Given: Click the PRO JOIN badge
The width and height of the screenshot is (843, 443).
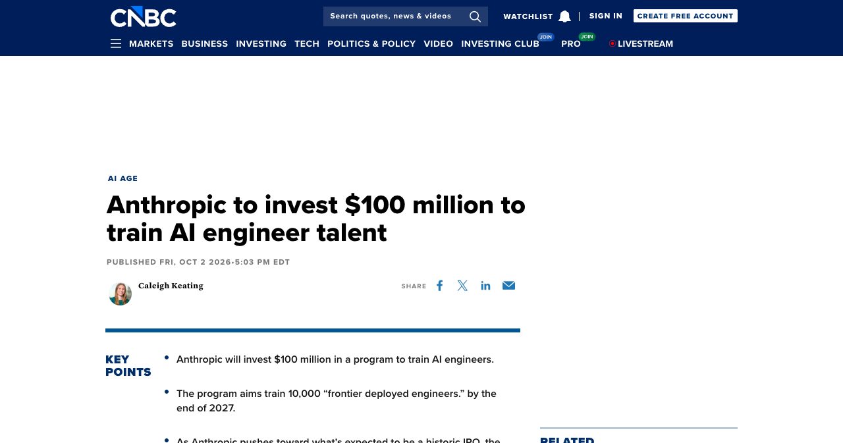Looking at the screenshot, I should pos(587,37).
